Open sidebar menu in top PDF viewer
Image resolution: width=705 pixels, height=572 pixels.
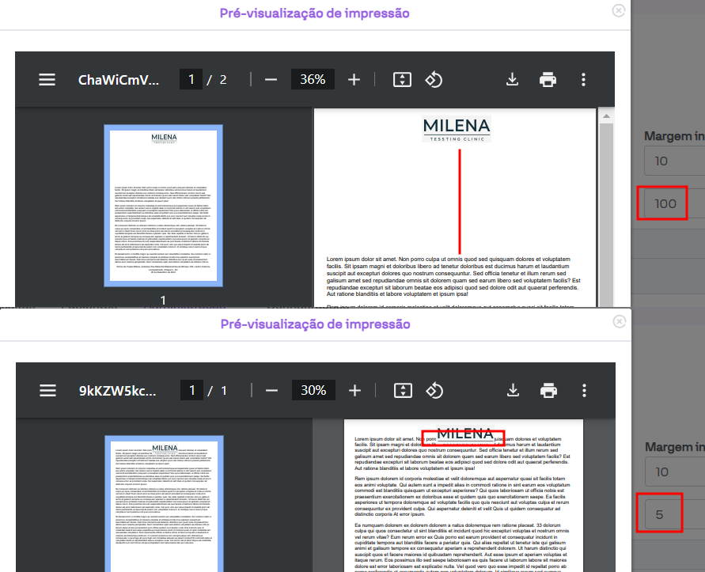click(x=47, y=80)
